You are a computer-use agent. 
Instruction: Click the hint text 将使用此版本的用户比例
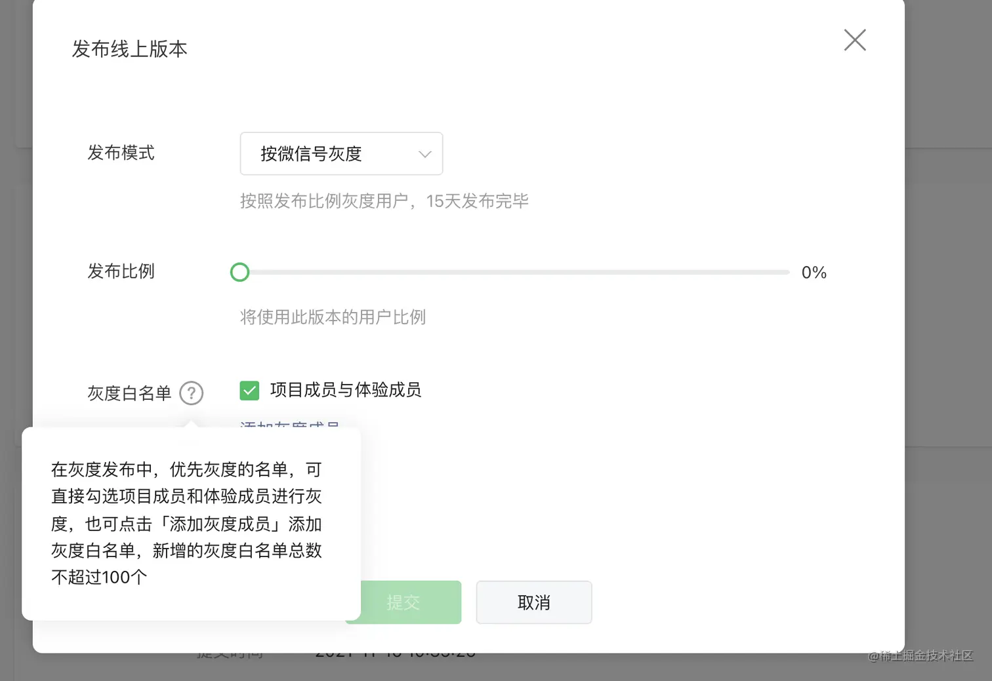333,317
